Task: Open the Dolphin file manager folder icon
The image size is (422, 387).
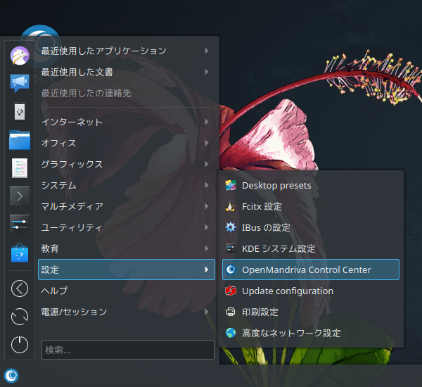Action: tap(20, 140)
